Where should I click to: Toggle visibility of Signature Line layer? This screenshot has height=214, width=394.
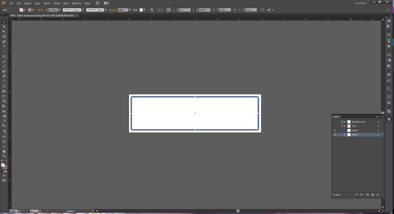click(x=335, y=122)
